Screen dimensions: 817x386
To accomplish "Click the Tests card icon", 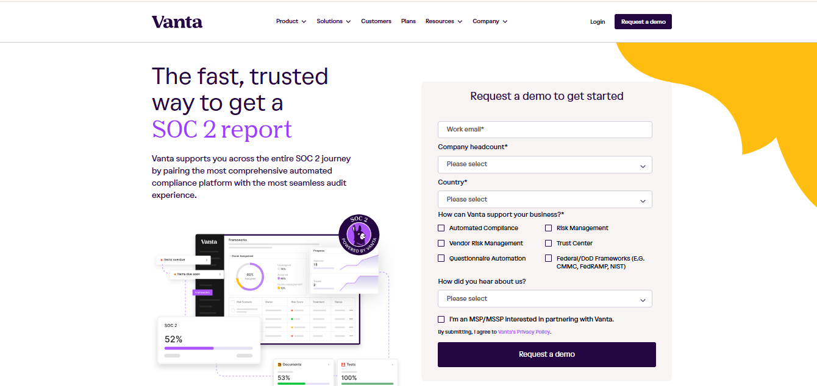I will point(344,365).
